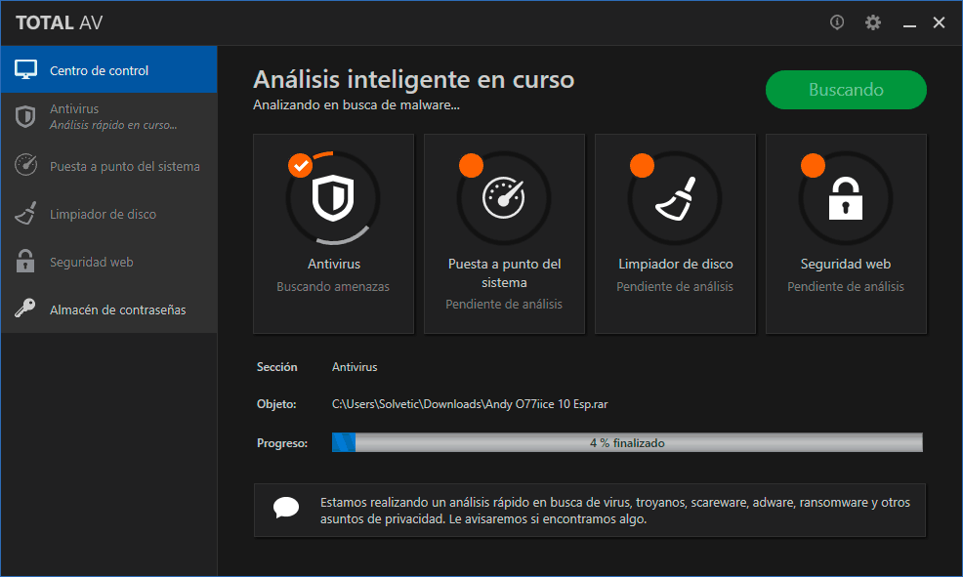Click the TOTAL AV logo
The height and width of the screenshot is (577, 963).
[59, 22]
